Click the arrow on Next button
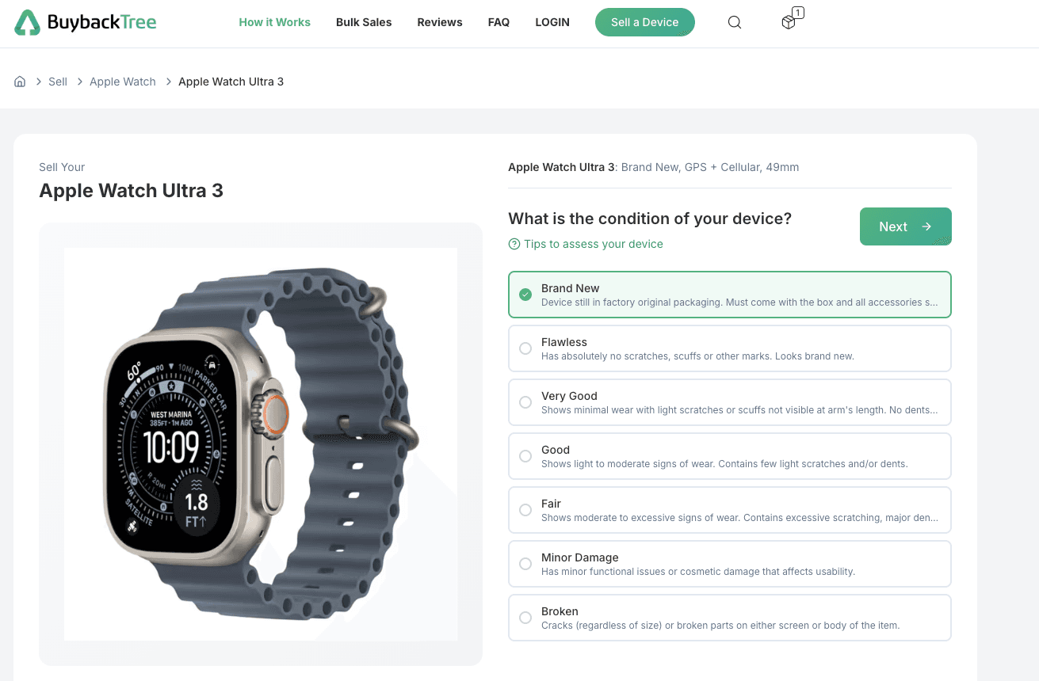This screenshot has width=1039, height=681. pos(926,226)
